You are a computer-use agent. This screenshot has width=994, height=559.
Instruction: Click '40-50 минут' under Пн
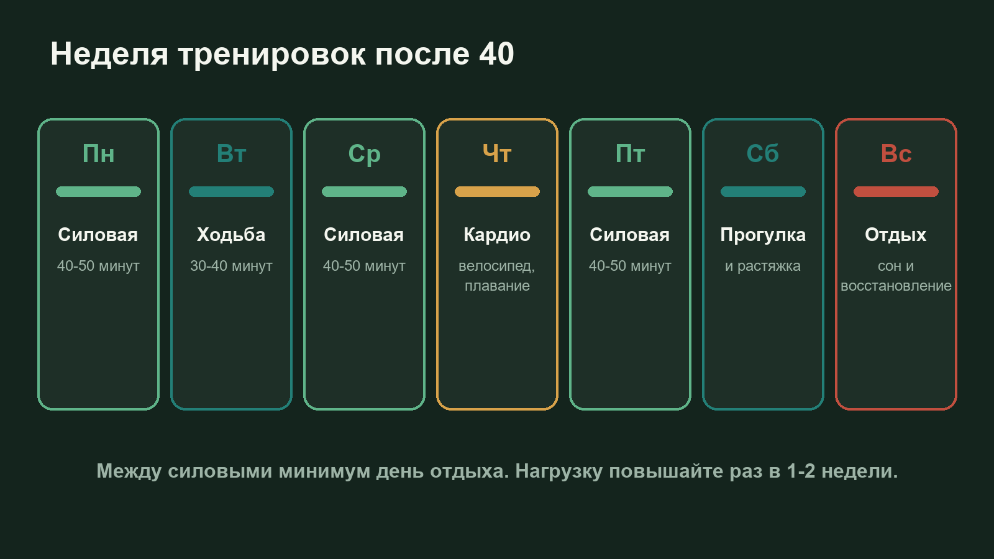[98, 266]
